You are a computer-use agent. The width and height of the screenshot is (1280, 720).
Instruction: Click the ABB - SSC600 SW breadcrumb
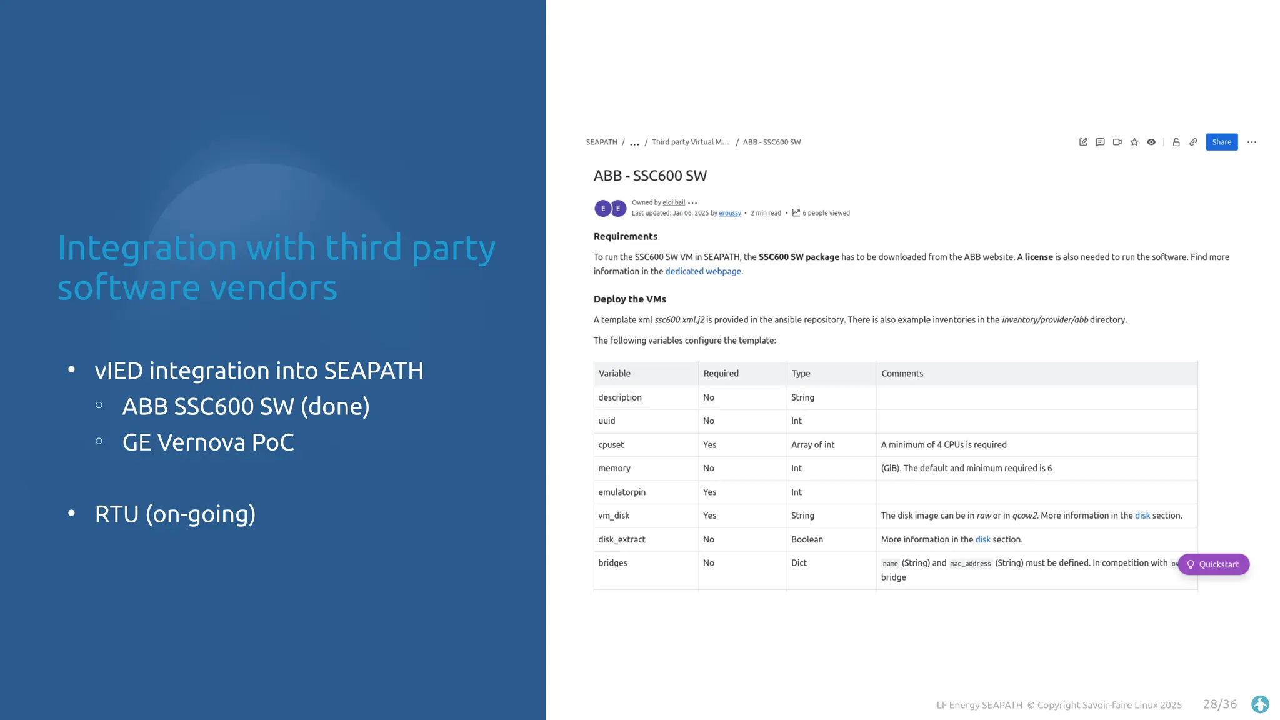(x=771, y=142)
